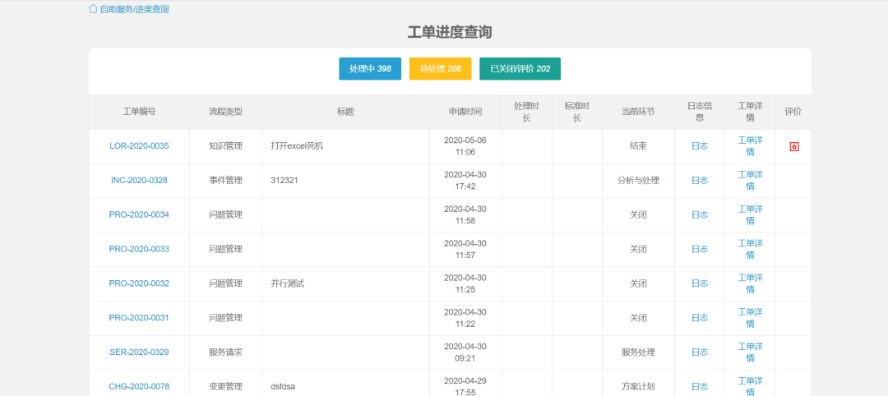This screenshot has width=888, height=396.
Task: Open work order PRO-2020-0032
Action: tap(139, 283)
